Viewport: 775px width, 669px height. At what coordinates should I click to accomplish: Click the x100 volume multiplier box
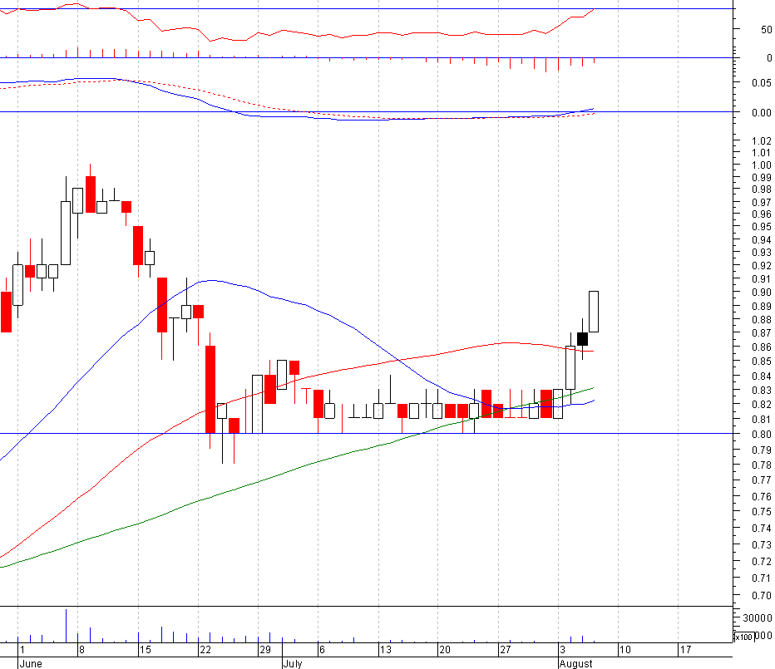pyautogui.click(x=744, y=637)
